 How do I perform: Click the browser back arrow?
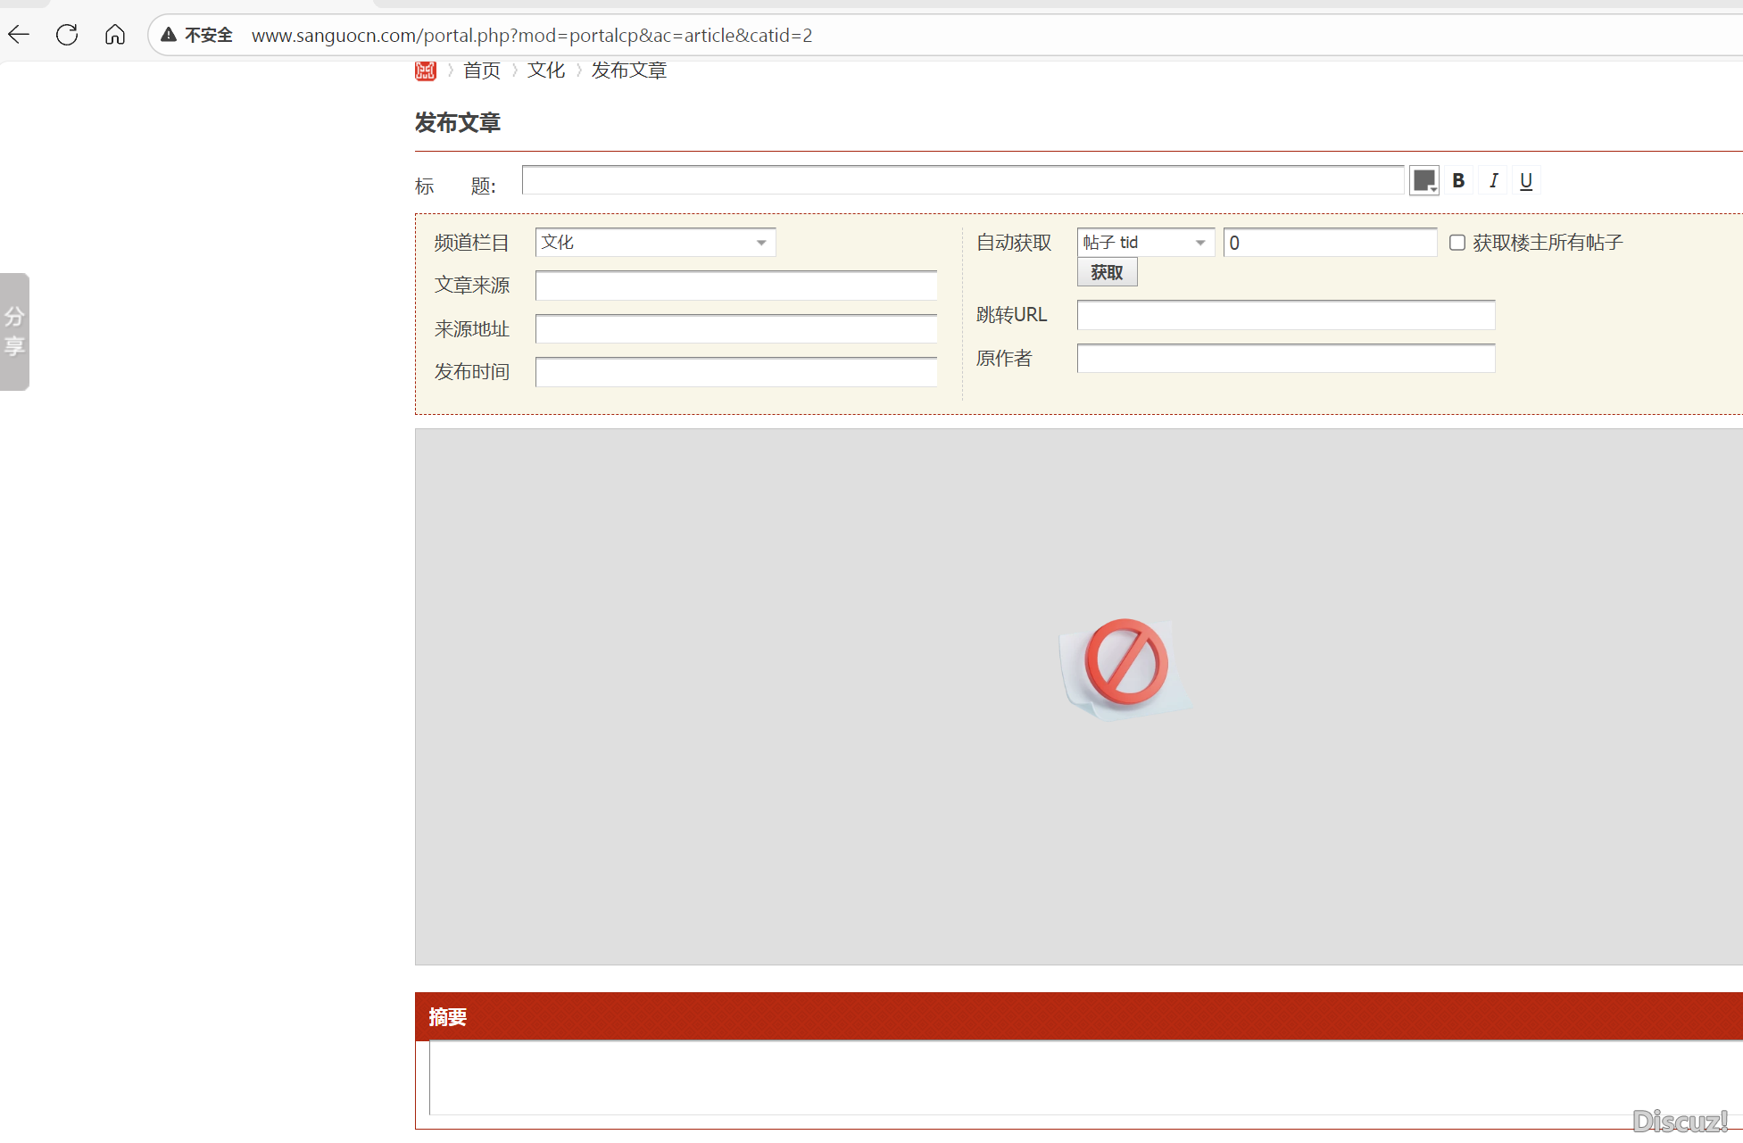19,35
